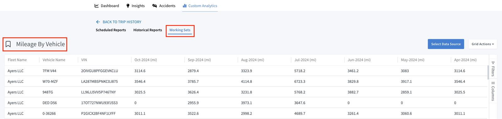Open the Accidents tab
This screenshot has width=502, height=119.
164,6
